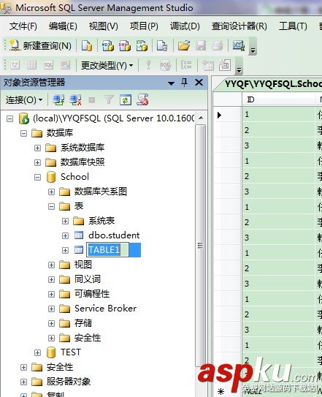The width and height of the screenshot is (322, 397).
Task: Click the Refresh icon in Object Explorer
Action: pyautogui.click(x=126, y=99)
